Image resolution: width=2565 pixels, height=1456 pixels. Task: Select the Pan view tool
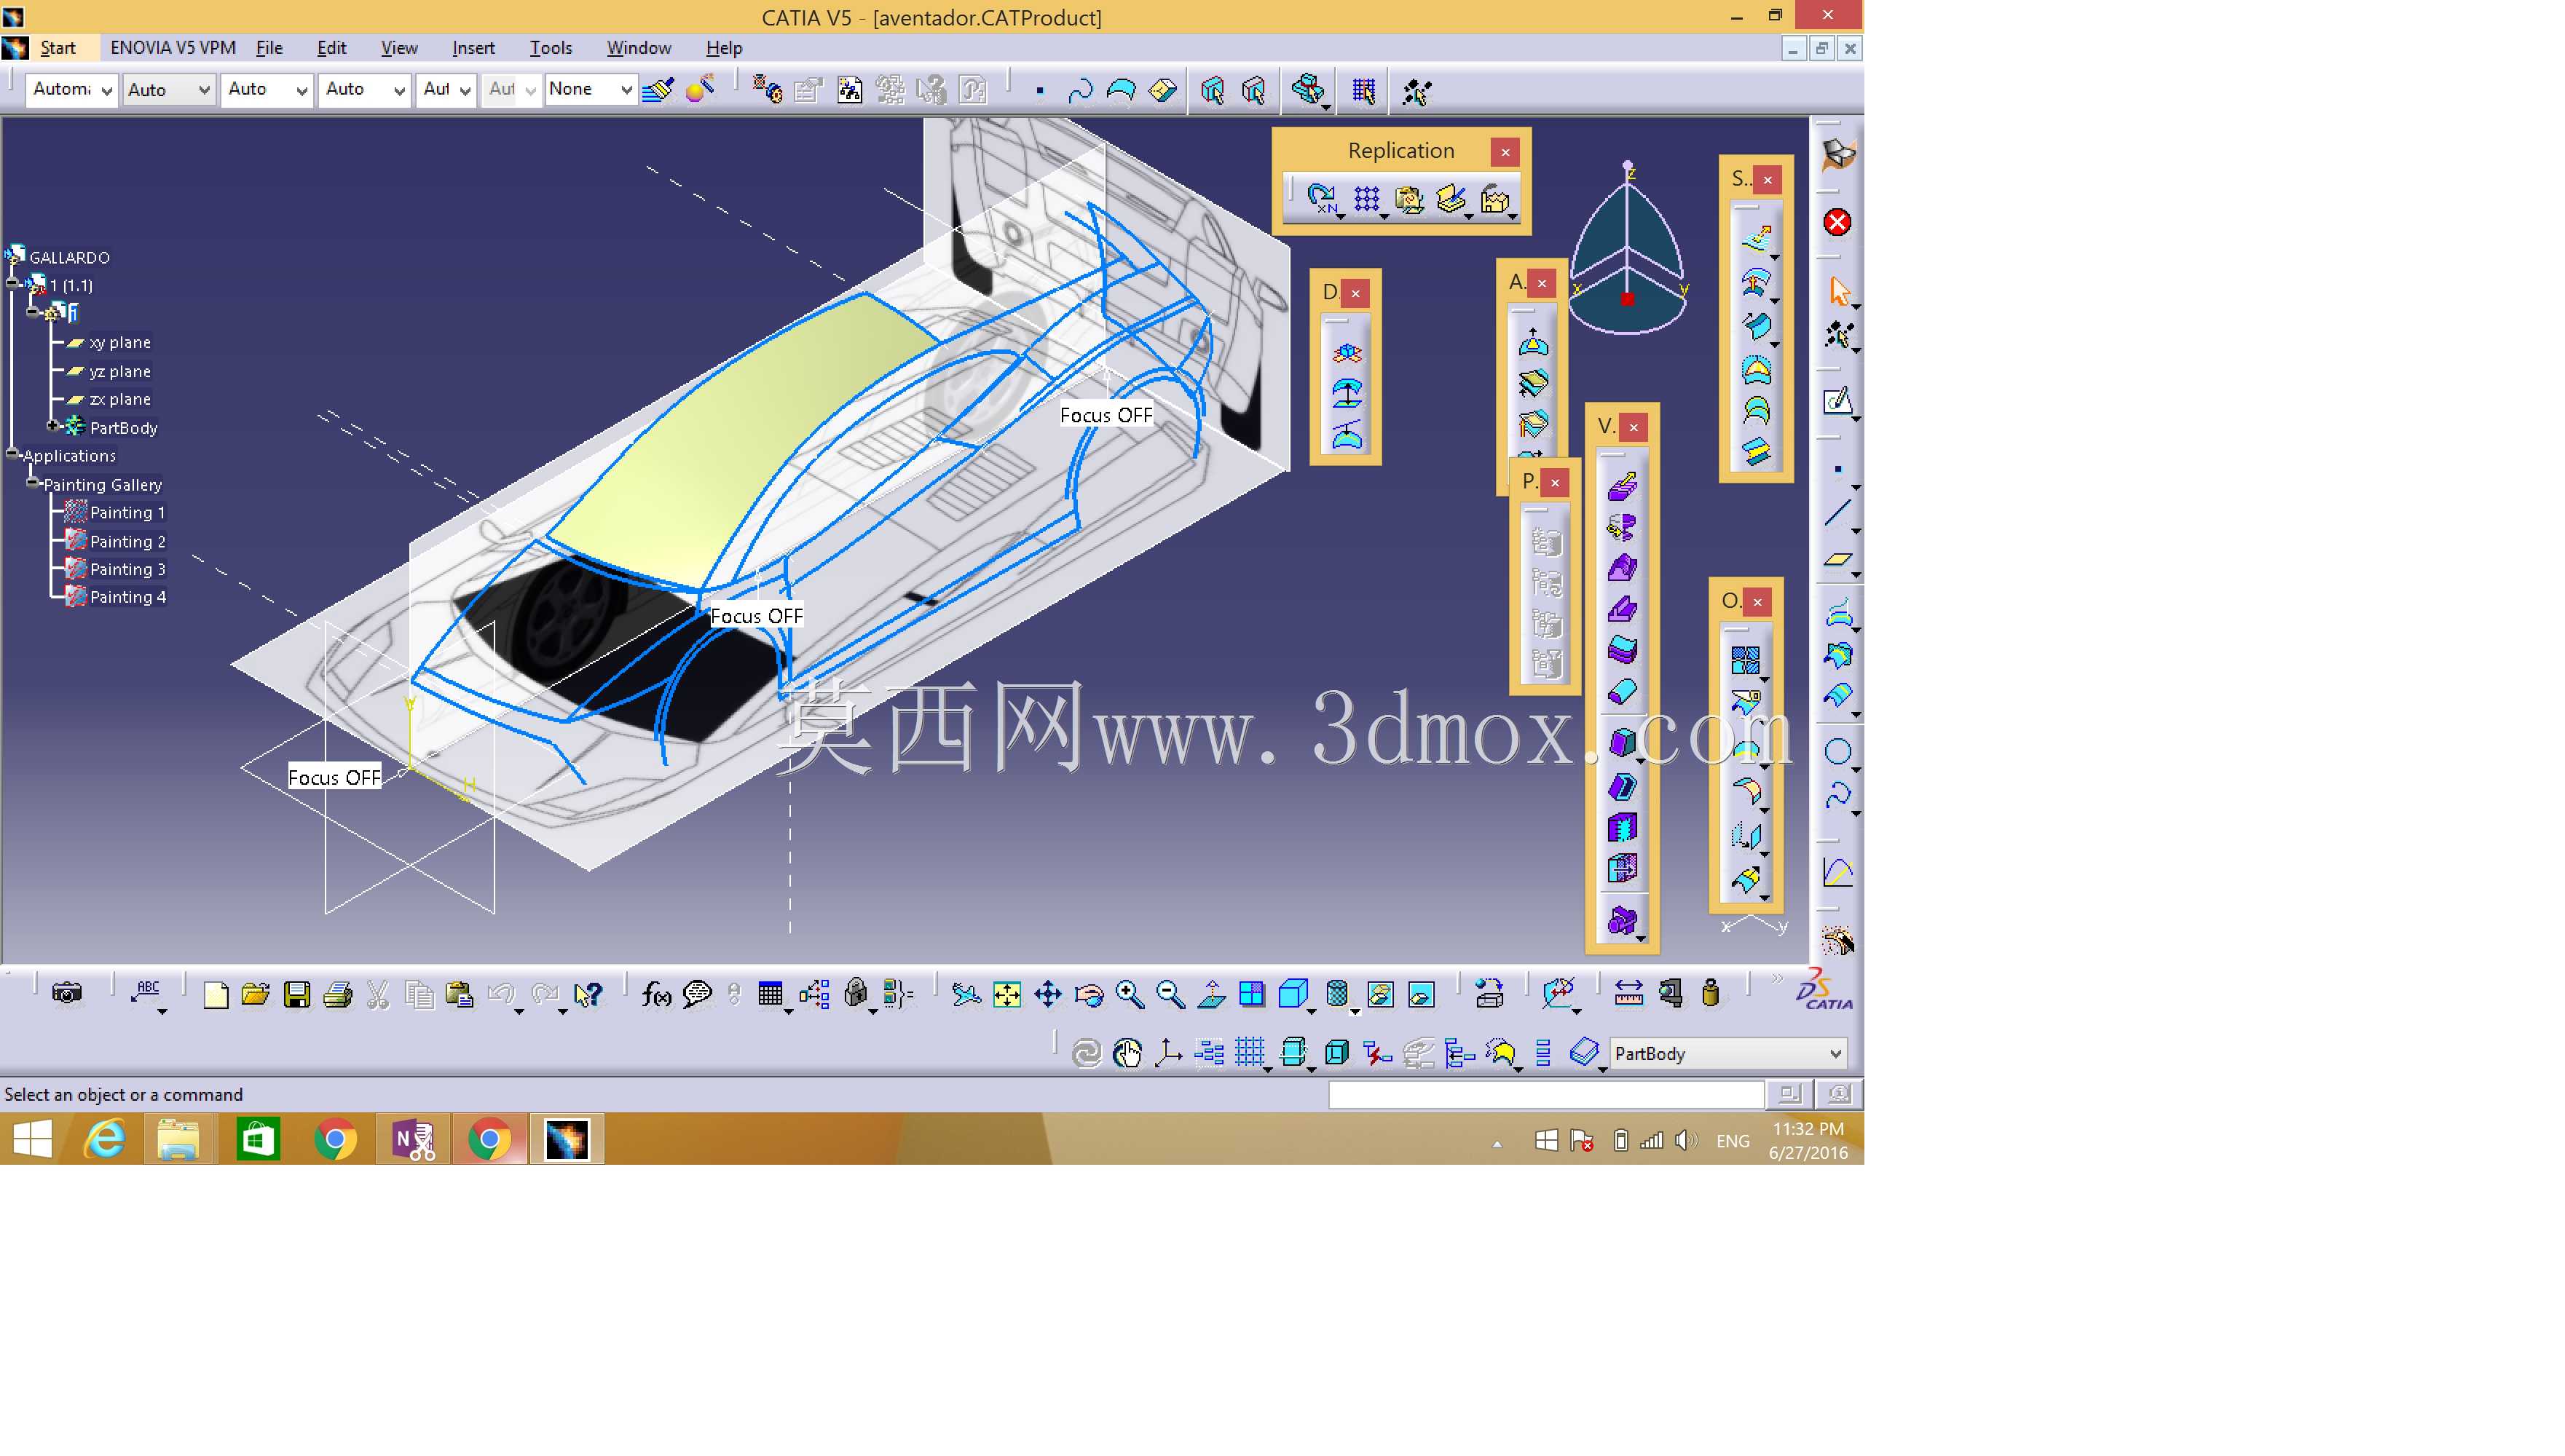tap(1047, 994)
